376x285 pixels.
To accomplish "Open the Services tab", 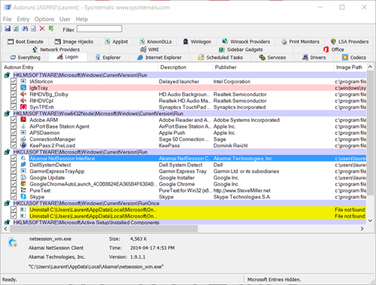I will pyautogui.click(x=272, y=57).
